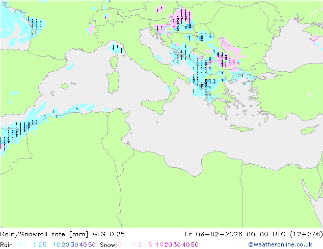
Task: Pick the Snow legend value 2
Action: (140, 245)
